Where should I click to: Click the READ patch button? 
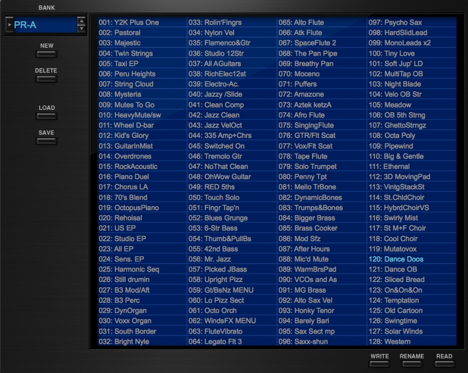444,364
